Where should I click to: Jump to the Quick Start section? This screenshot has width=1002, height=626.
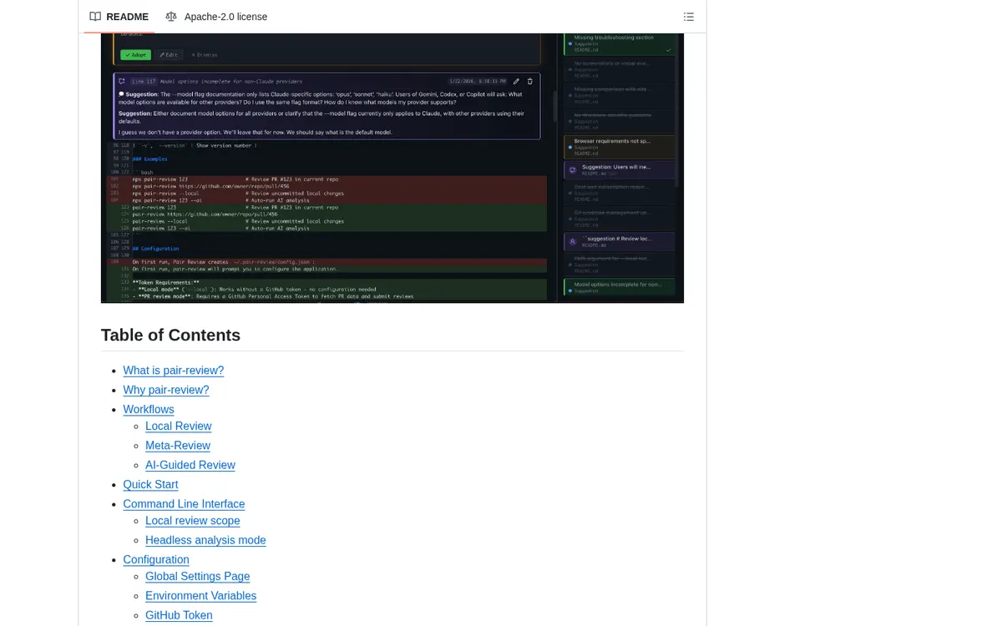click(150, 484)
